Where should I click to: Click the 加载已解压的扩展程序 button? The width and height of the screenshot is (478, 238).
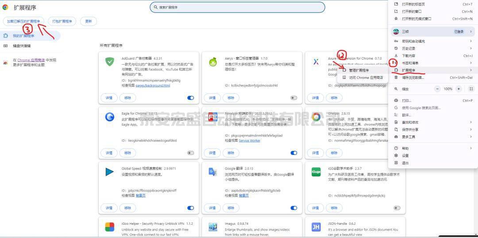pos(23,21)
